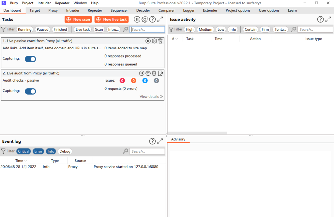Focus the Issue activity search field
Image resolution: width=334 pixels, height=217 pixels.
[x=315, y=29]
